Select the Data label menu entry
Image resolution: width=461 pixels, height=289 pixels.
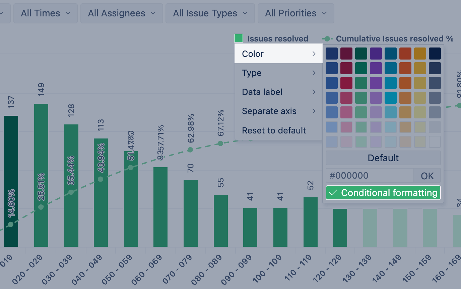pos(278,92)
